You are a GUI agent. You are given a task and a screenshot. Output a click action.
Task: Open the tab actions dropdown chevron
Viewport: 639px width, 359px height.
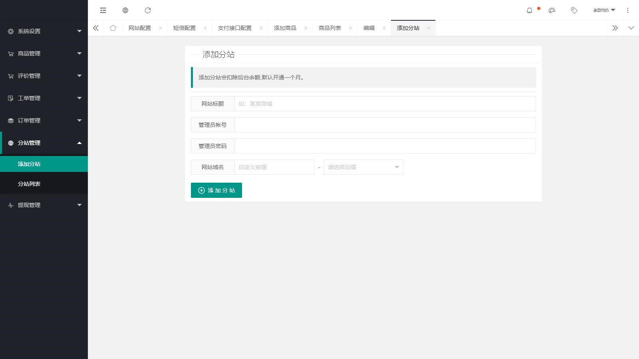pos(631,28)
